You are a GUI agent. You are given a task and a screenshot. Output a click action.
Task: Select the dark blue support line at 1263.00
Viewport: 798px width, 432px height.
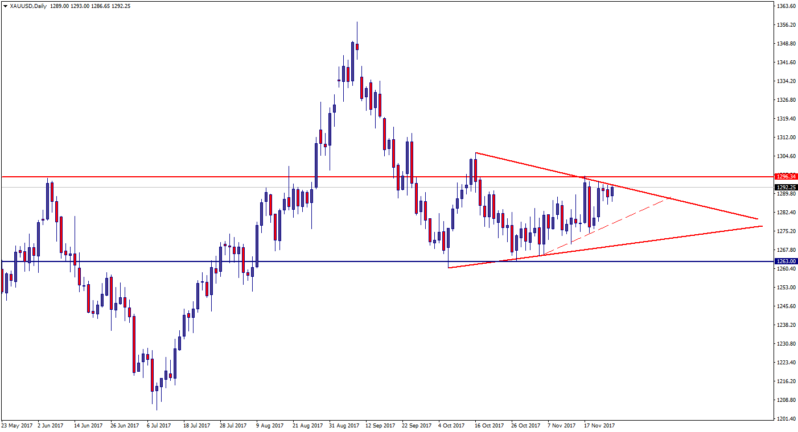click(x=342, y=261)
